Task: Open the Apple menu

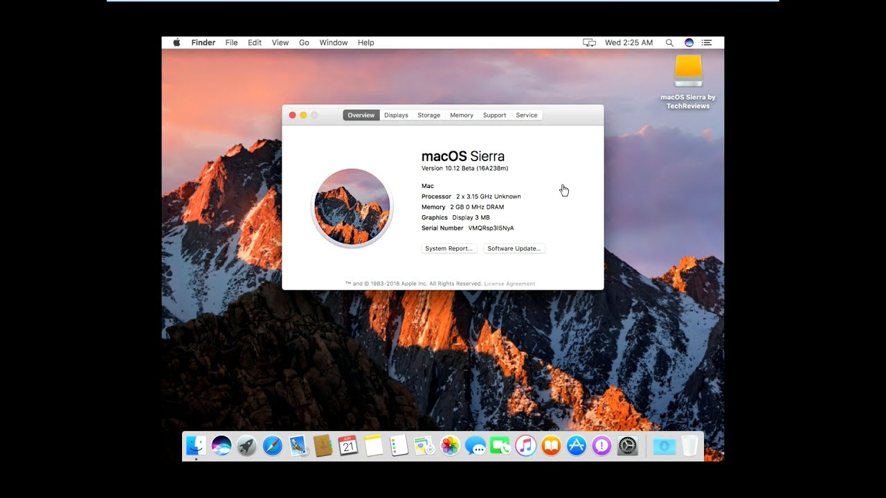Action: (177, 42)
